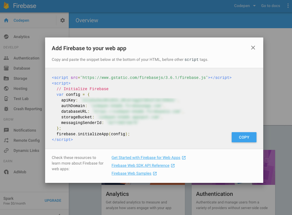This screenshot has height=215, width=292.
Task: Click the Overview page title
Action: 87,20
